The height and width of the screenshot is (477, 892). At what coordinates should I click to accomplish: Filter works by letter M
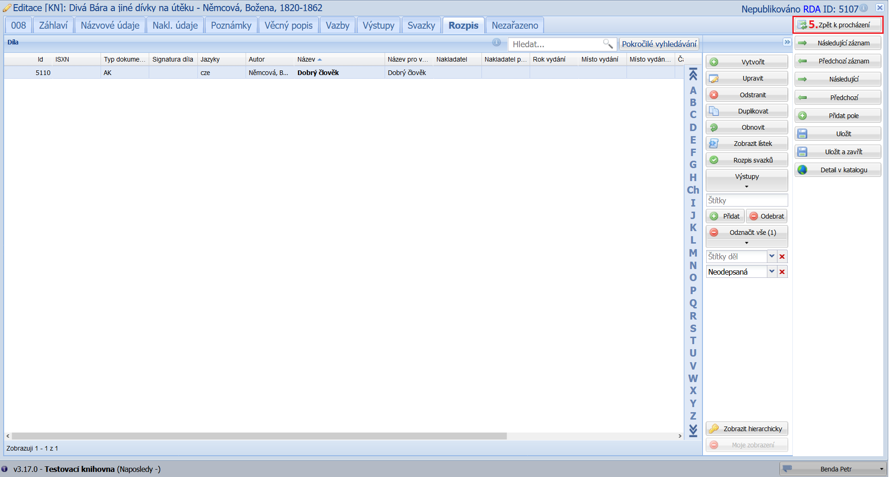coord(693,253)
